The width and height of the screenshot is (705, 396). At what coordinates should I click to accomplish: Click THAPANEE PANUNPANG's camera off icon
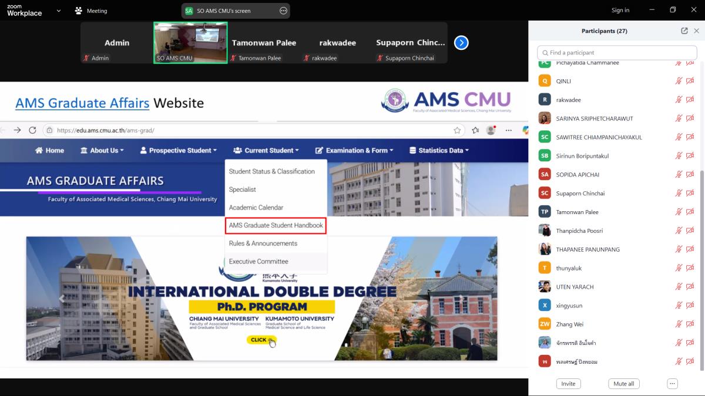pyautogui.click(x=690, y=249)
